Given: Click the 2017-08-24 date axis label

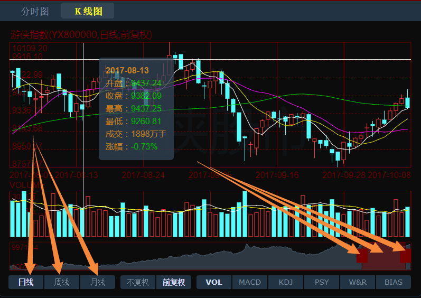Looking at the screenshot, I should click(x=143, y=175).
